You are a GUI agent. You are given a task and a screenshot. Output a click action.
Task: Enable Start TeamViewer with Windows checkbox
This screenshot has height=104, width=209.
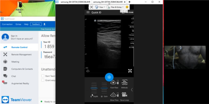click(43, 76)
